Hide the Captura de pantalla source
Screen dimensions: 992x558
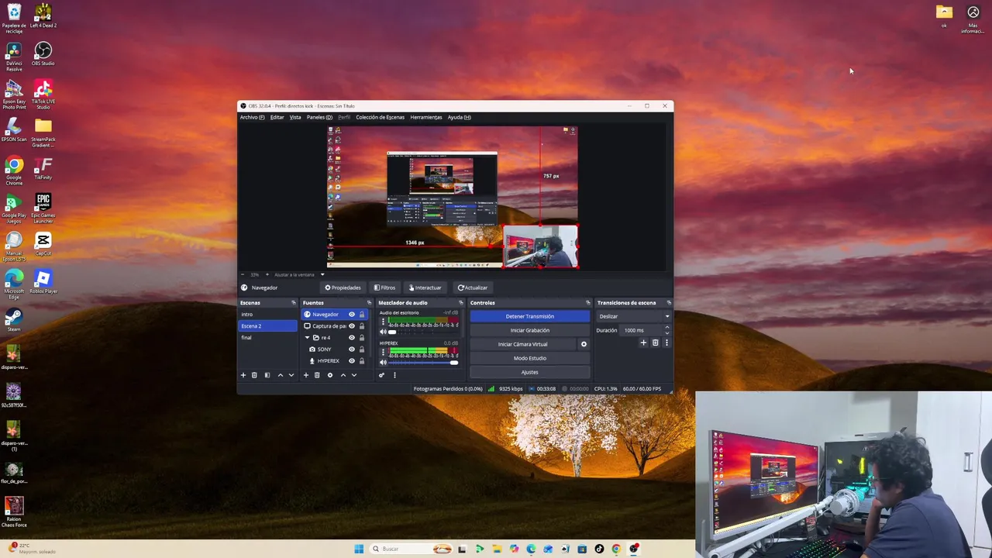click(351, 326)
